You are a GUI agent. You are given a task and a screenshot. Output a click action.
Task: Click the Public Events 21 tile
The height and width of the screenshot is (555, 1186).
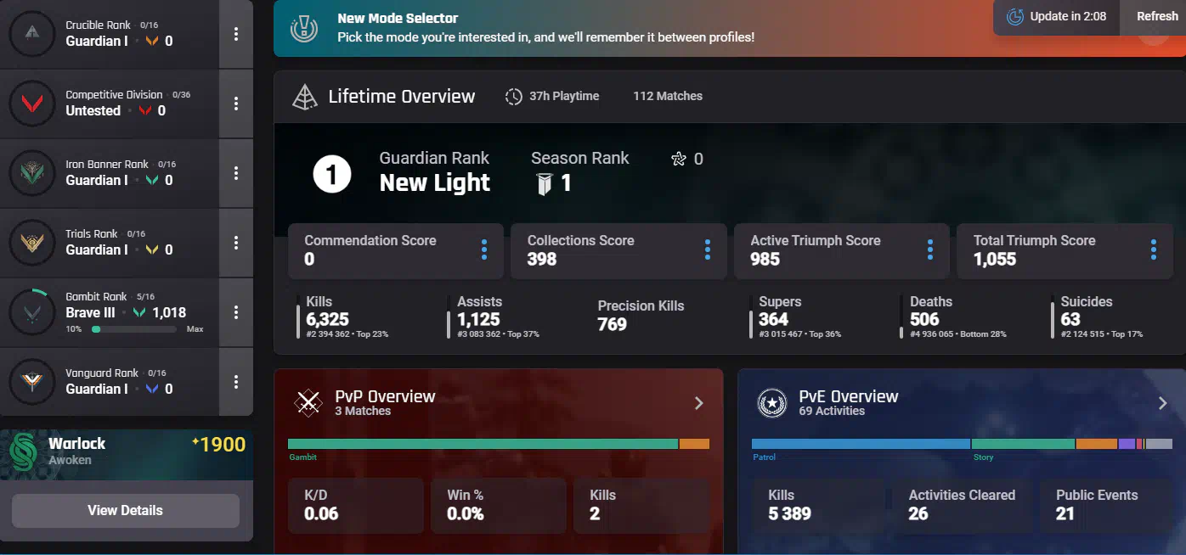(x=1107, y=505)
